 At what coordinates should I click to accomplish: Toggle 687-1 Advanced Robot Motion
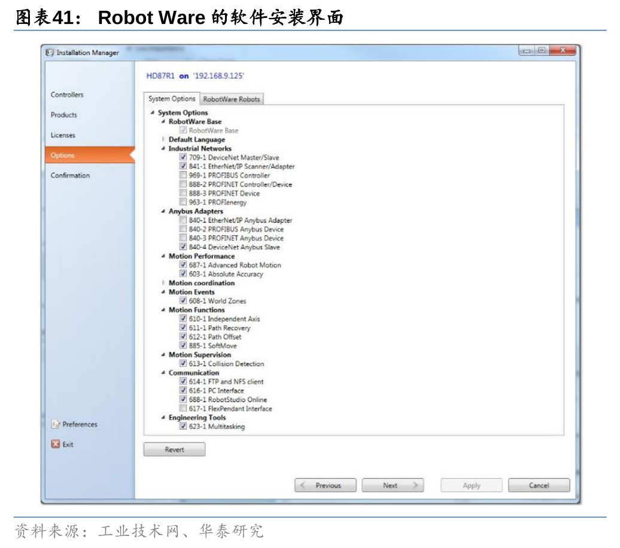pos(183,264)
